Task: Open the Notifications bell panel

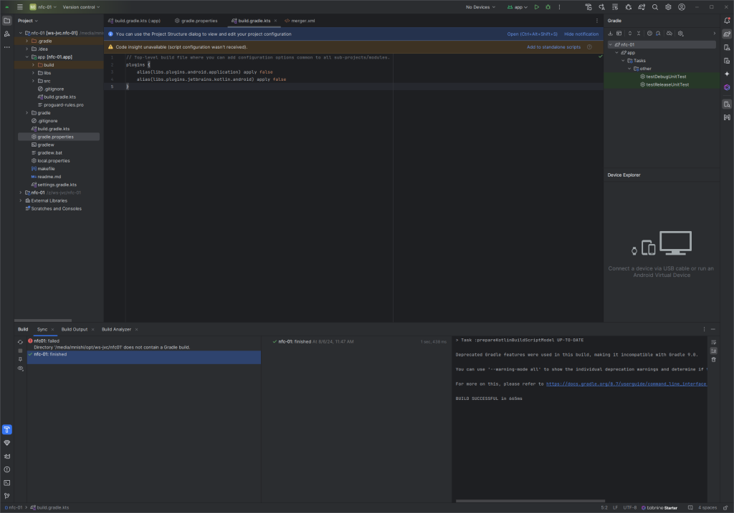Action: click(x=726, y=21)
